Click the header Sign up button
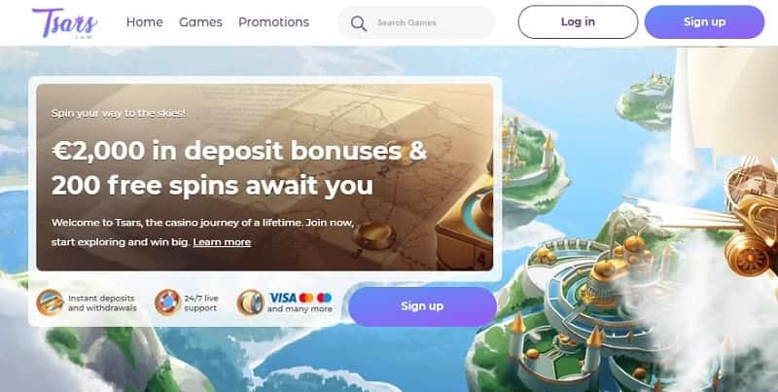The width and height of the screenshot is (778, 392). (704, 21)
